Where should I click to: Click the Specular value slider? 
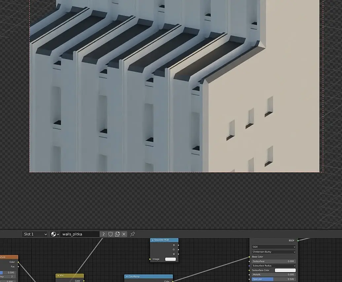[274, 279]
